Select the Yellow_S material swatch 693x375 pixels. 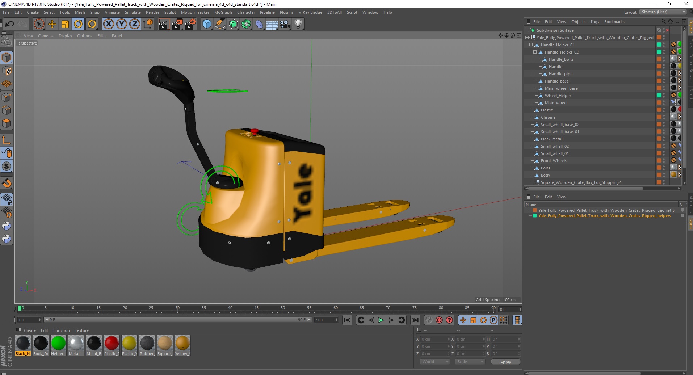coord(182,345)
